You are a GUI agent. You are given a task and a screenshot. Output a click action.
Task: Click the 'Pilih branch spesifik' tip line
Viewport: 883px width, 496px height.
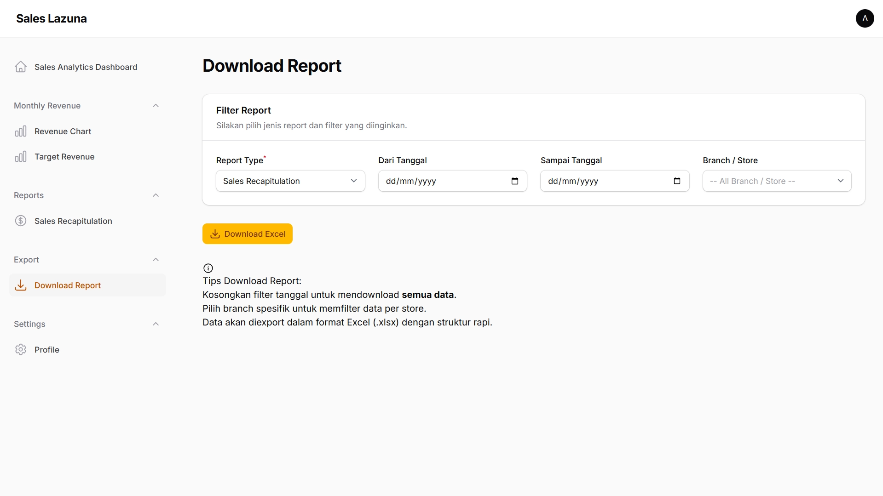[314, 308]
